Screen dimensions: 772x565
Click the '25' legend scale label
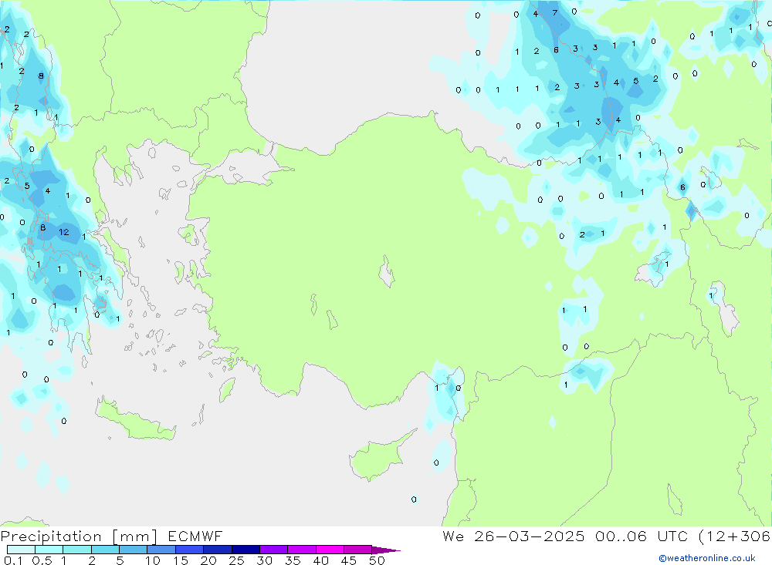point(237,560)
